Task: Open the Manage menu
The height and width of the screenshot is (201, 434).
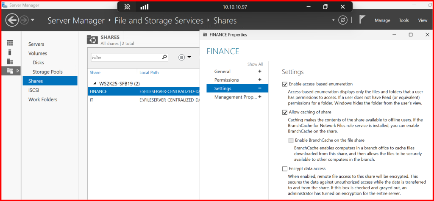Action: 382,20
